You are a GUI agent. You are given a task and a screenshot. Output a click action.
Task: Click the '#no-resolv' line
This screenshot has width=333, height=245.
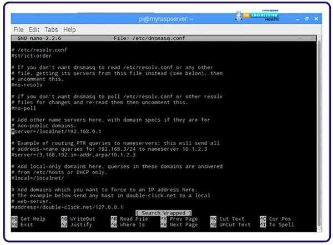pyautogui.click(x=27, y=85)
